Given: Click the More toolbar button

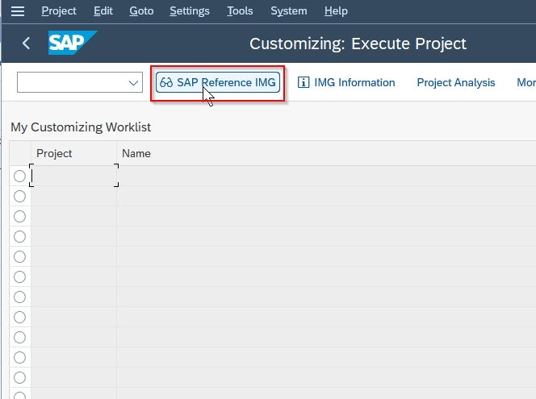Looking at the screenshot, I should point(526,82).
